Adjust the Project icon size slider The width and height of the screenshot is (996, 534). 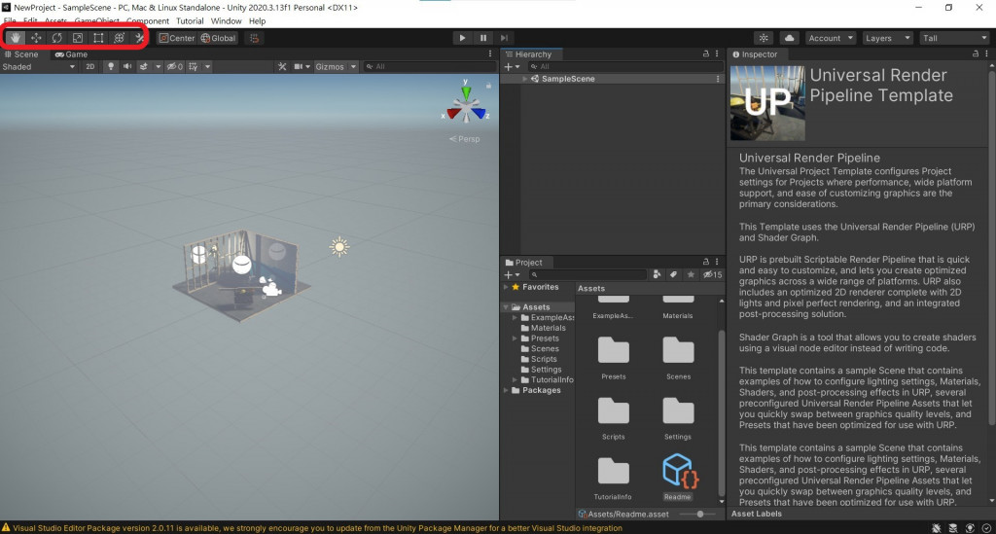coord(700,514)
